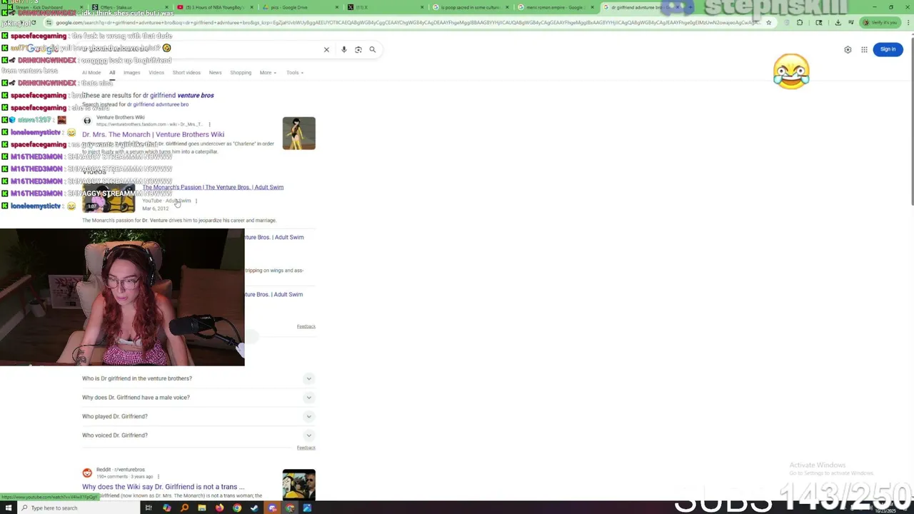Click the 'Verify it's you' profile chip
This screenshot has height=514, width=914.
click(x=879, y=22)
